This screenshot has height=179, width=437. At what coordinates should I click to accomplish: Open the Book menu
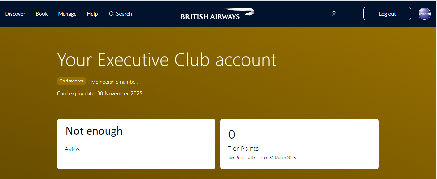click(42, 14)
